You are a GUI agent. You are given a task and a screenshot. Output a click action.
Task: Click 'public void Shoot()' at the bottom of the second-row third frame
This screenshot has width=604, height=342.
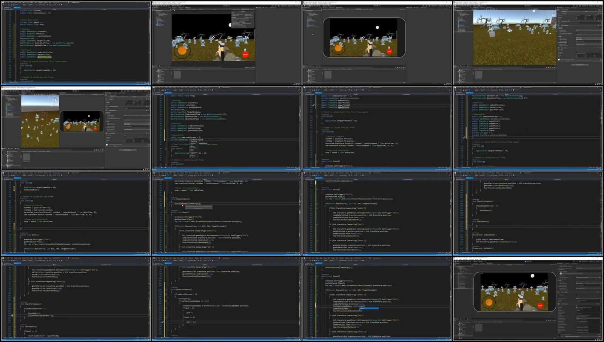[331, 161]
